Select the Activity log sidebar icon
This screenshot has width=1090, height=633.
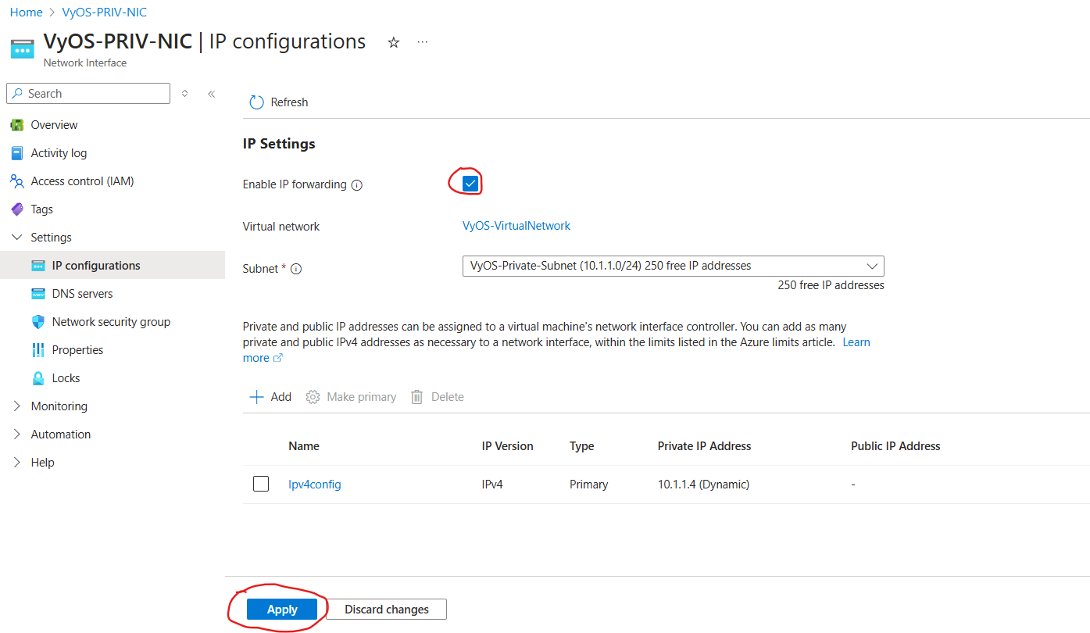point(17,152)
